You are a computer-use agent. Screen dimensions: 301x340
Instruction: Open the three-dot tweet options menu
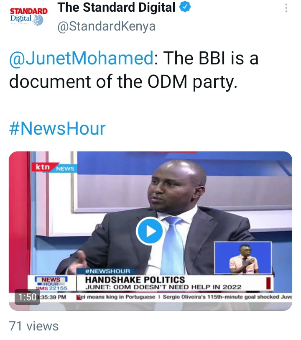[286, 8]
